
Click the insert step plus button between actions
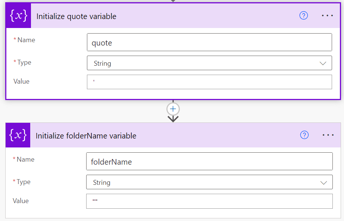click(173, 109)
